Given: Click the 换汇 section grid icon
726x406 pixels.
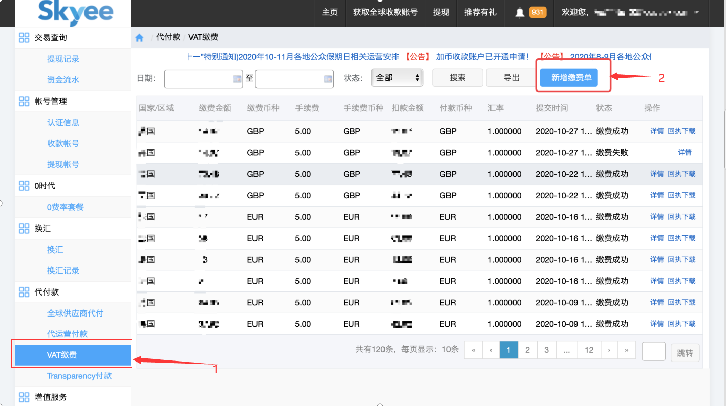Looking at the screenshot, I should [24, 228].
